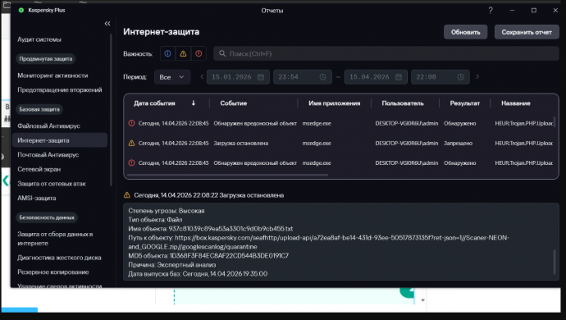Click the Название column header
566x320 pixels.
click(x=516, y=103)
